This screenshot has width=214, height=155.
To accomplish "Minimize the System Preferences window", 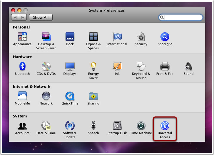I will click(x=19, y=10).
